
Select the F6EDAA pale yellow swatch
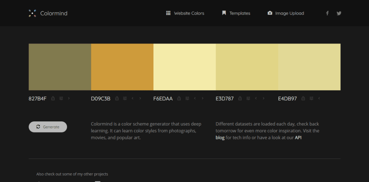pos(184,67)
